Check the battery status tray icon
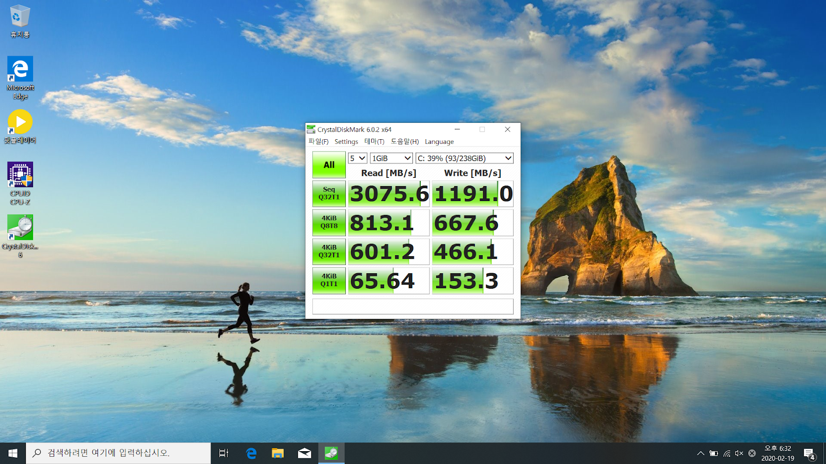 tap(713, 453)
